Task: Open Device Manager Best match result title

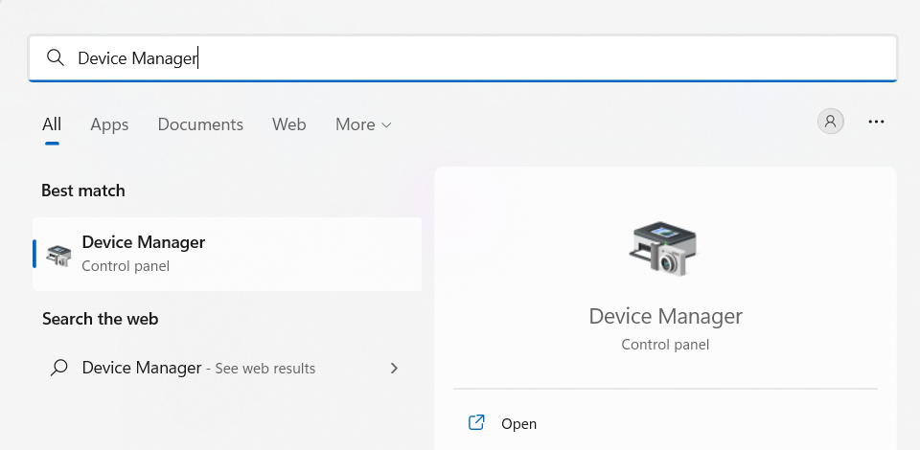Action: [x=144, y=242]
